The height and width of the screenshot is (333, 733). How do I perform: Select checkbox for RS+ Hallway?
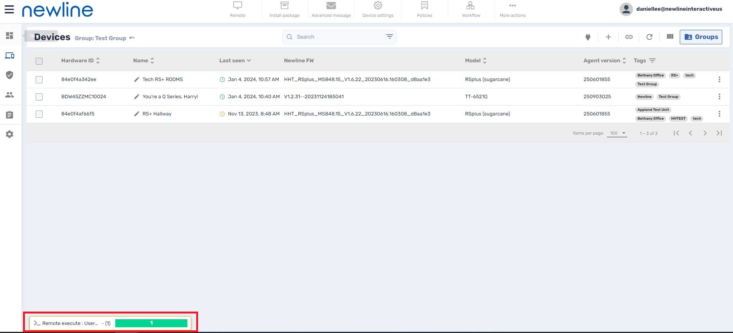pyautogui.click(x=39, y=114)
